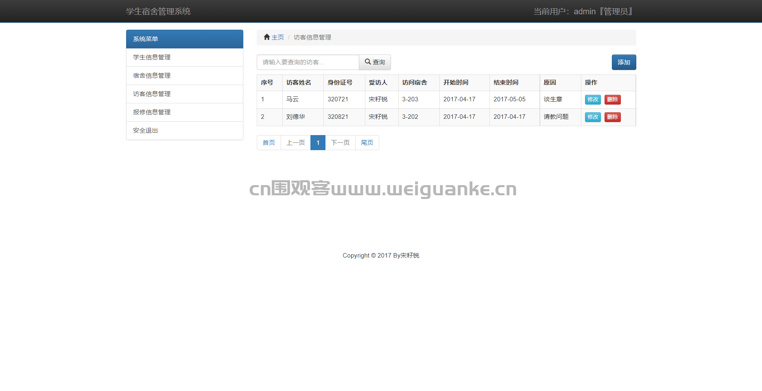Choose 安全退出 to log out
The height and width of the screenshot is (391, 762).
pos(185,131)
